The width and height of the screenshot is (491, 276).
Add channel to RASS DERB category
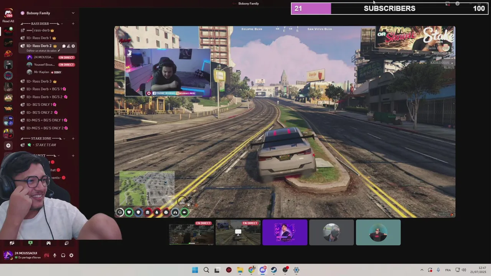73,24
